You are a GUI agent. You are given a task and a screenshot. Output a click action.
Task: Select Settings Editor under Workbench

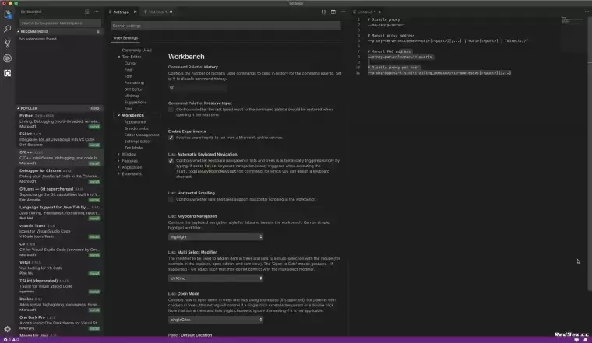137,142
